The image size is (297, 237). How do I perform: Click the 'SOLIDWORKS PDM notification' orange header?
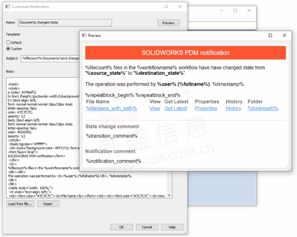(x=185, y=53)
